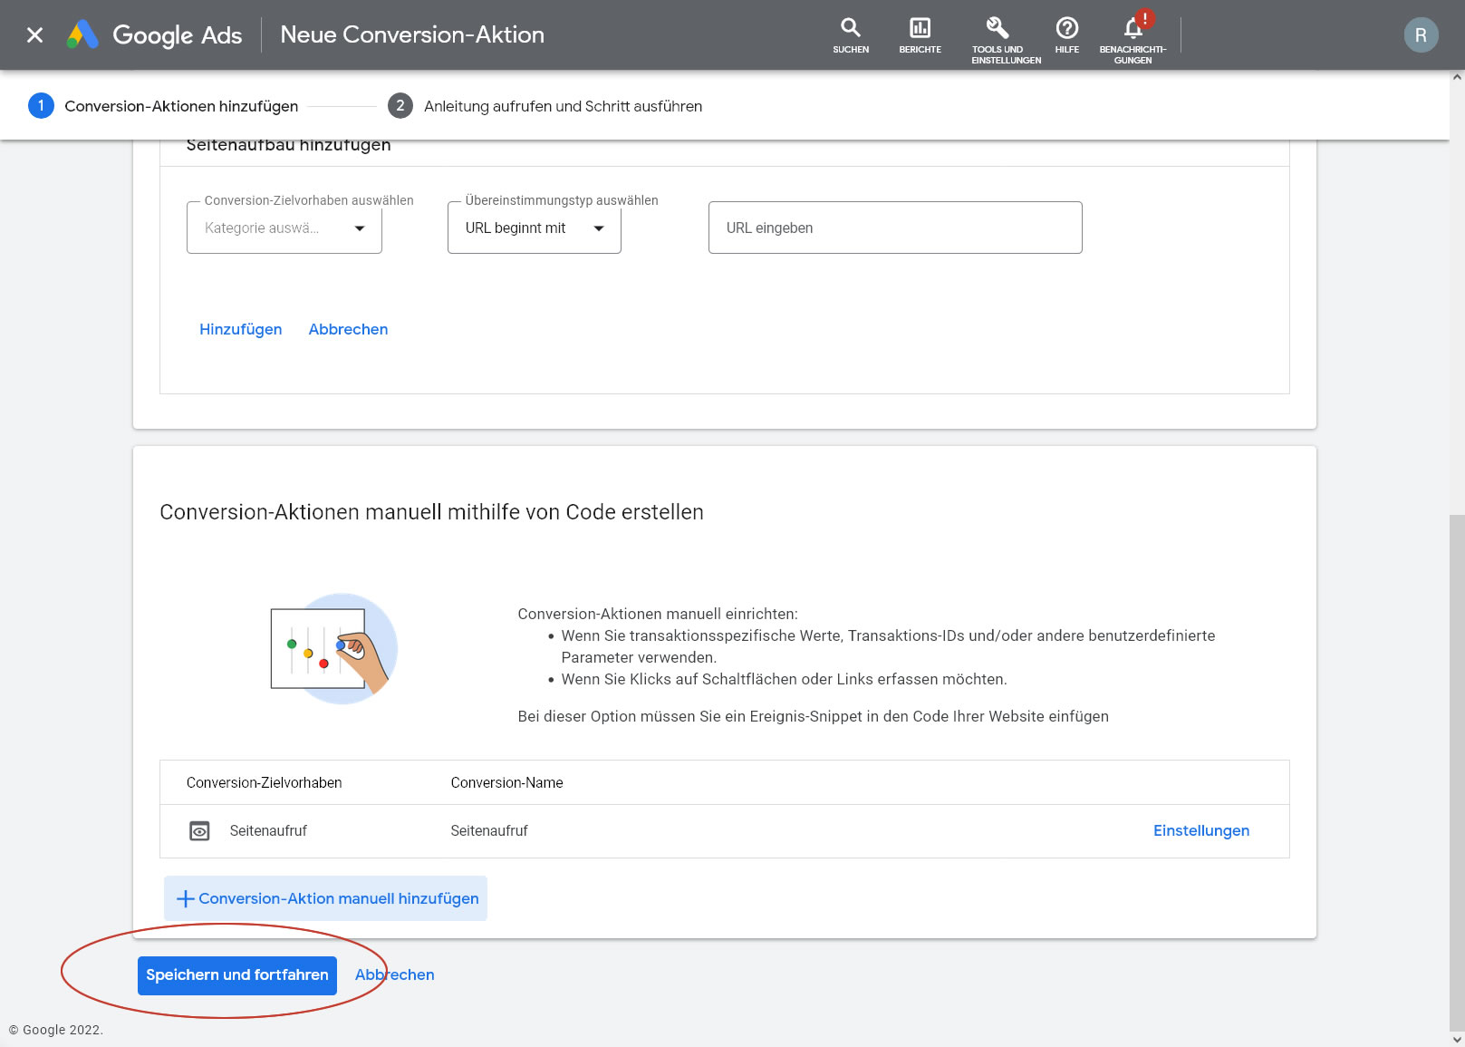Screen dimensions: 1465x1047
Task: Close the Neue Conversion-Aktion dialog with X
Action: pyautogui.click(x=34, y=35)
